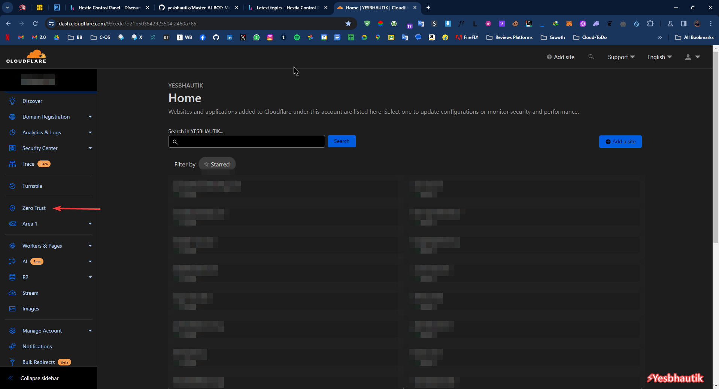719x389 pixels.
Task: Open the browser extensions puzzle icon
Action: tap(650, 24)
